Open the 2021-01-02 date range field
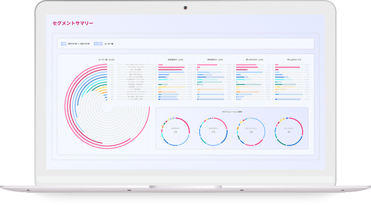This screenshot has width=371, height=205. click(79, 44)
